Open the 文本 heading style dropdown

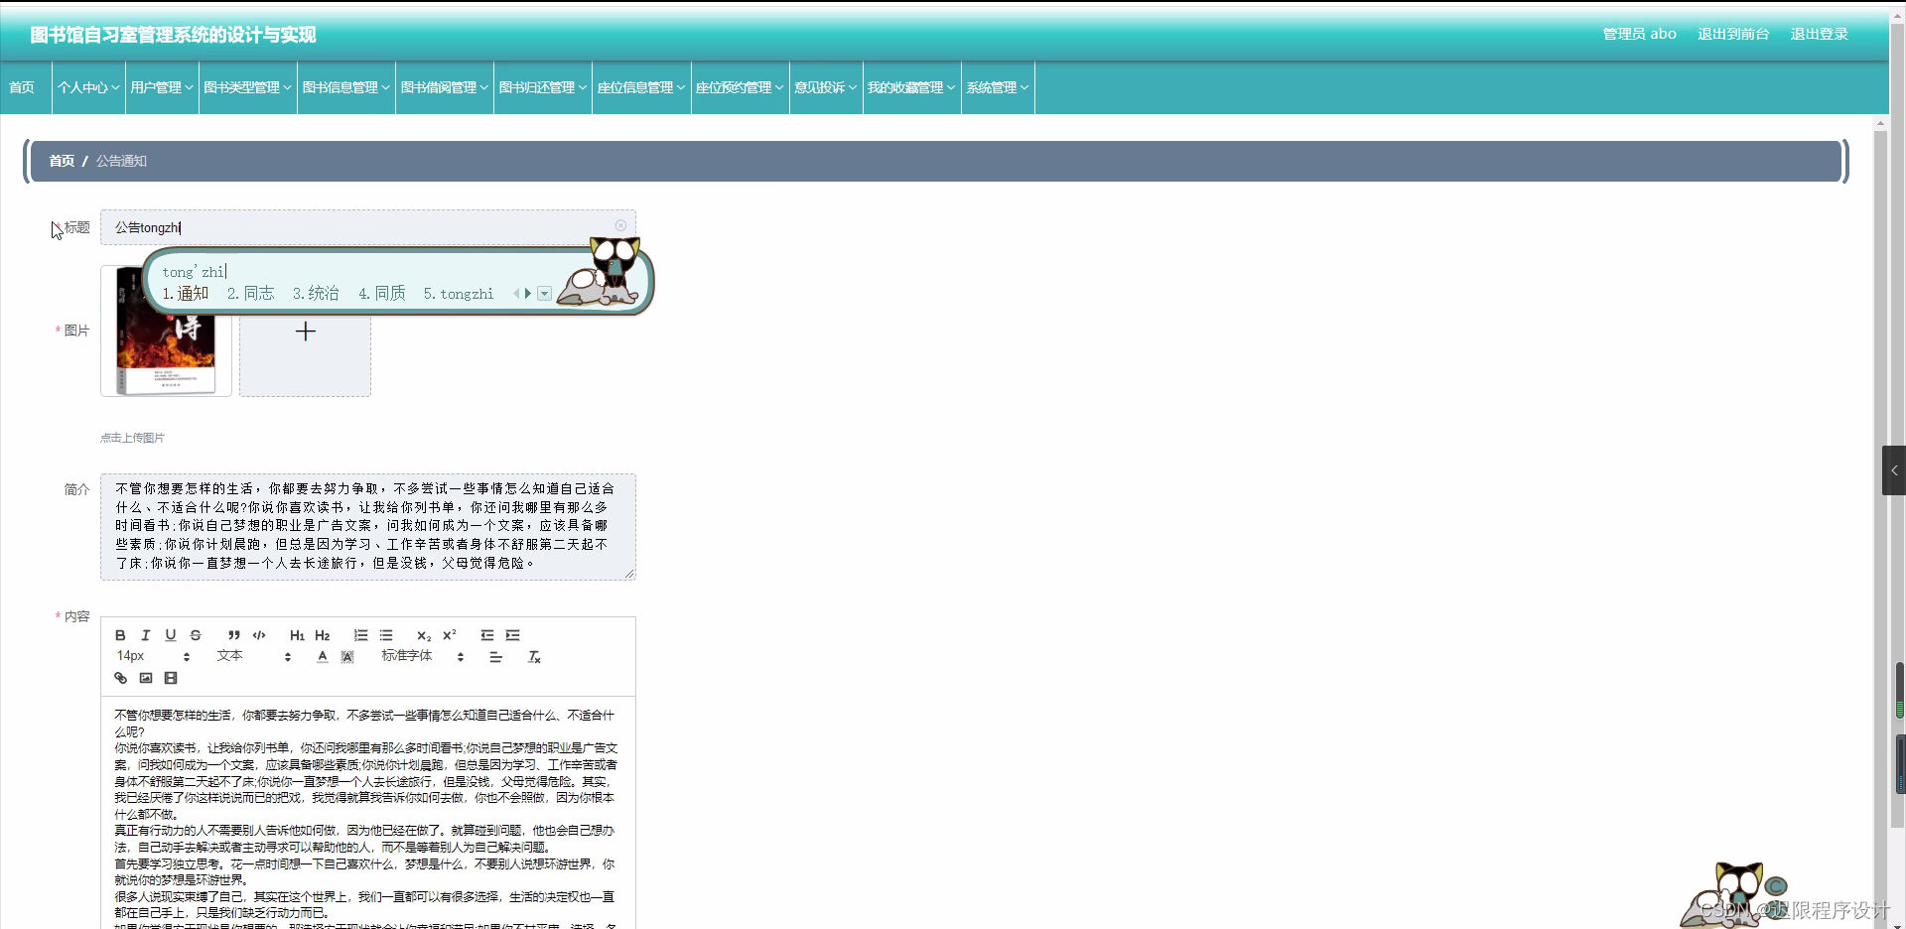[x=254, y=656]
